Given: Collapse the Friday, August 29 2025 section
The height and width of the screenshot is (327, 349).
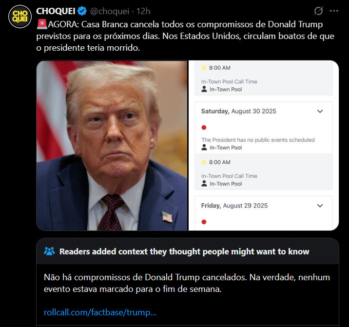Looking at the screenshot, I should click(x=320, y=206).
